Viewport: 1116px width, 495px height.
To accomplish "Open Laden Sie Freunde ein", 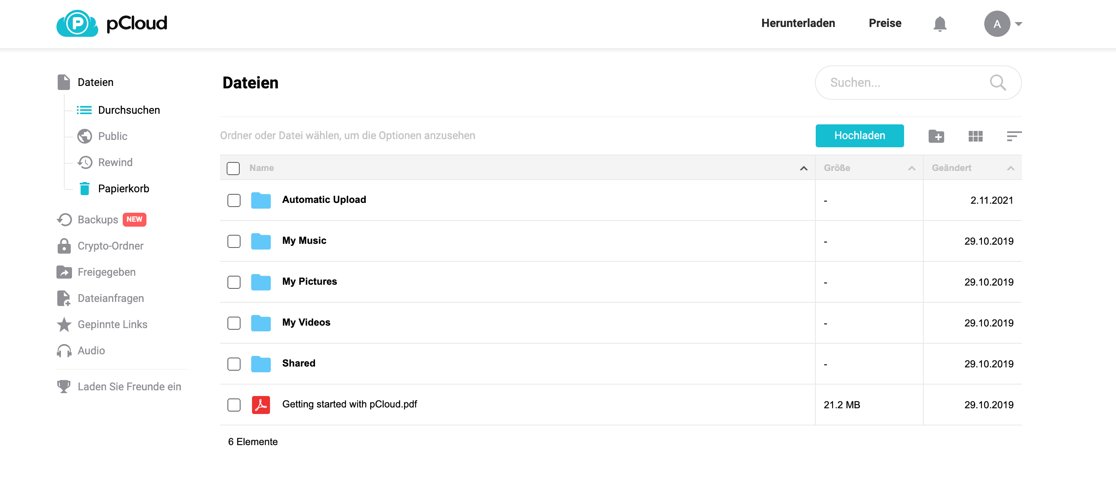I will [129, 386].
